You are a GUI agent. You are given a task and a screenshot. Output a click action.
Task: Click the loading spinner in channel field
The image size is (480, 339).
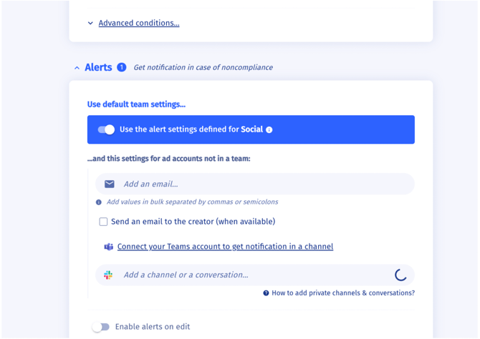400,275
